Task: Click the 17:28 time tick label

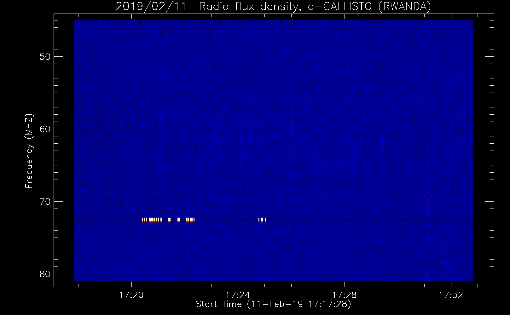Action: coord(344,295)
